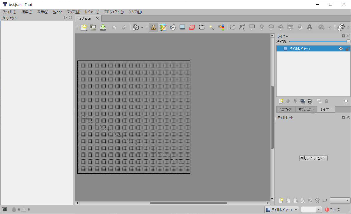Viewport: 351px width, 214px height.
Task: Click the new layer icon in the Layers panel
Action: pos(281,101)
